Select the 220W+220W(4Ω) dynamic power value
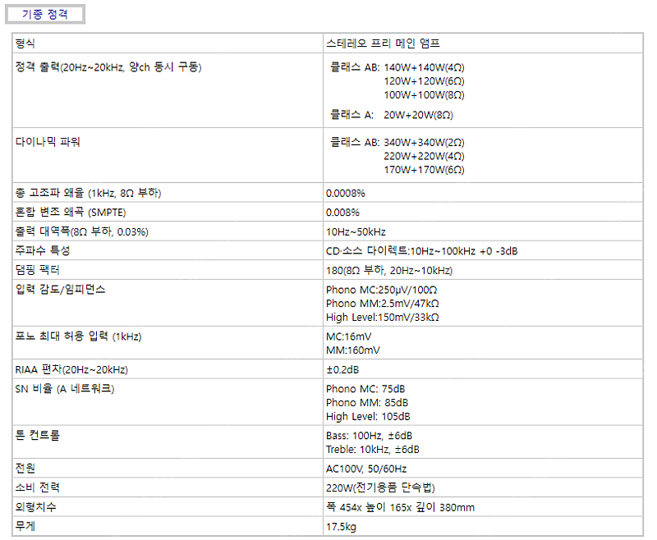The height and width of the screenshot is (540, 657). coord(424,156)
